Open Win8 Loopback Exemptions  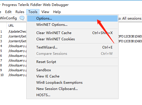point(72,83)
